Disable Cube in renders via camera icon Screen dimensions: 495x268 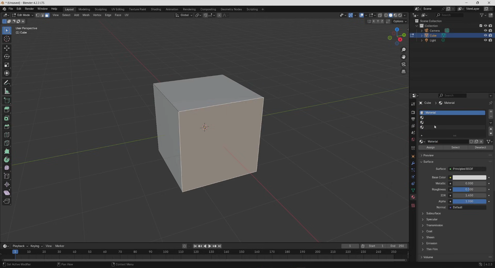(490, 36)
